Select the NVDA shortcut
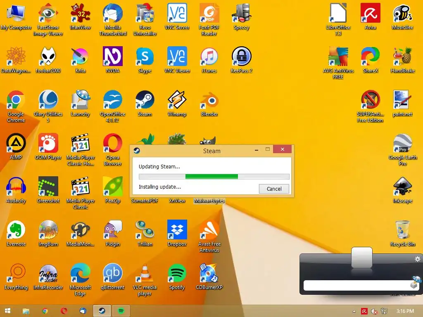Viewport: 423px width, 317px height. pos(113,60)
